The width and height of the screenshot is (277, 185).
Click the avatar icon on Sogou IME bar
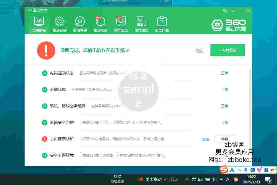[x=273, y=170]
